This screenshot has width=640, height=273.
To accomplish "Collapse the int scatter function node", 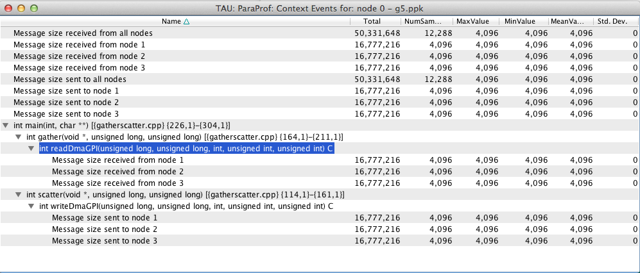I will (x=19, y=195).
